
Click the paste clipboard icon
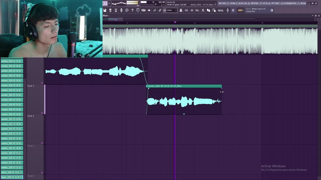[214, 10]
